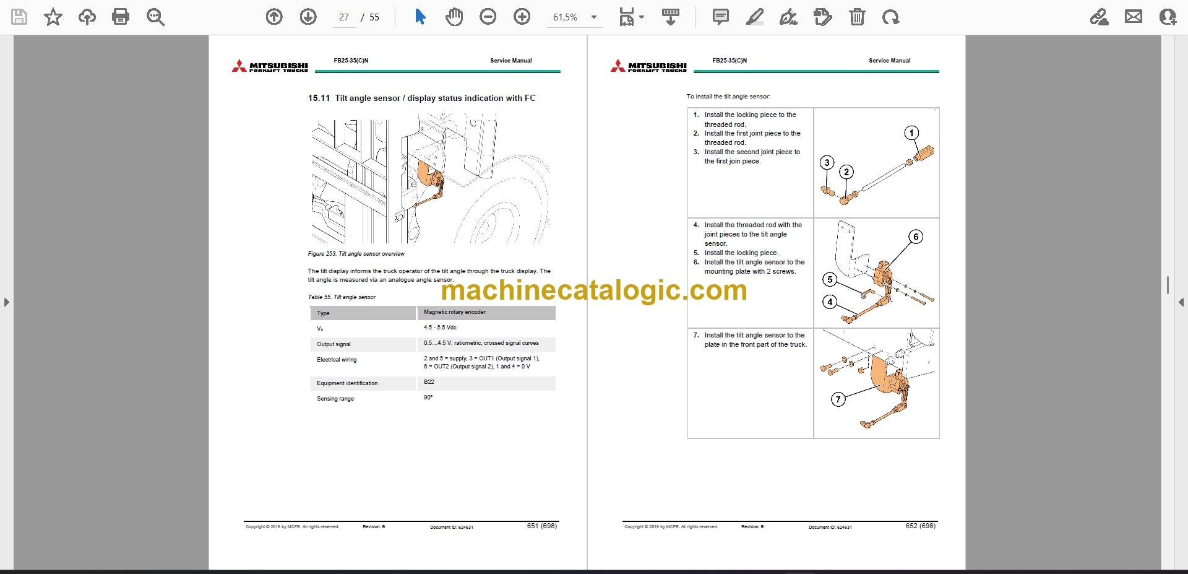Zoom out with the minus button
The width and height of the screenshot is (1188, 574).
488,17
